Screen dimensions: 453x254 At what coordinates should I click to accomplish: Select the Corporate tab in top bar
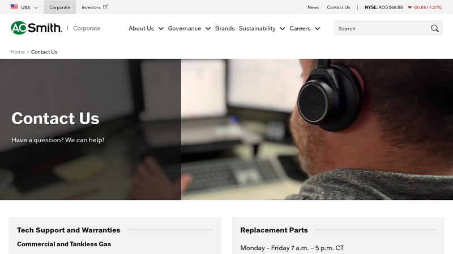pyautogui.click(x=60, y=7)
